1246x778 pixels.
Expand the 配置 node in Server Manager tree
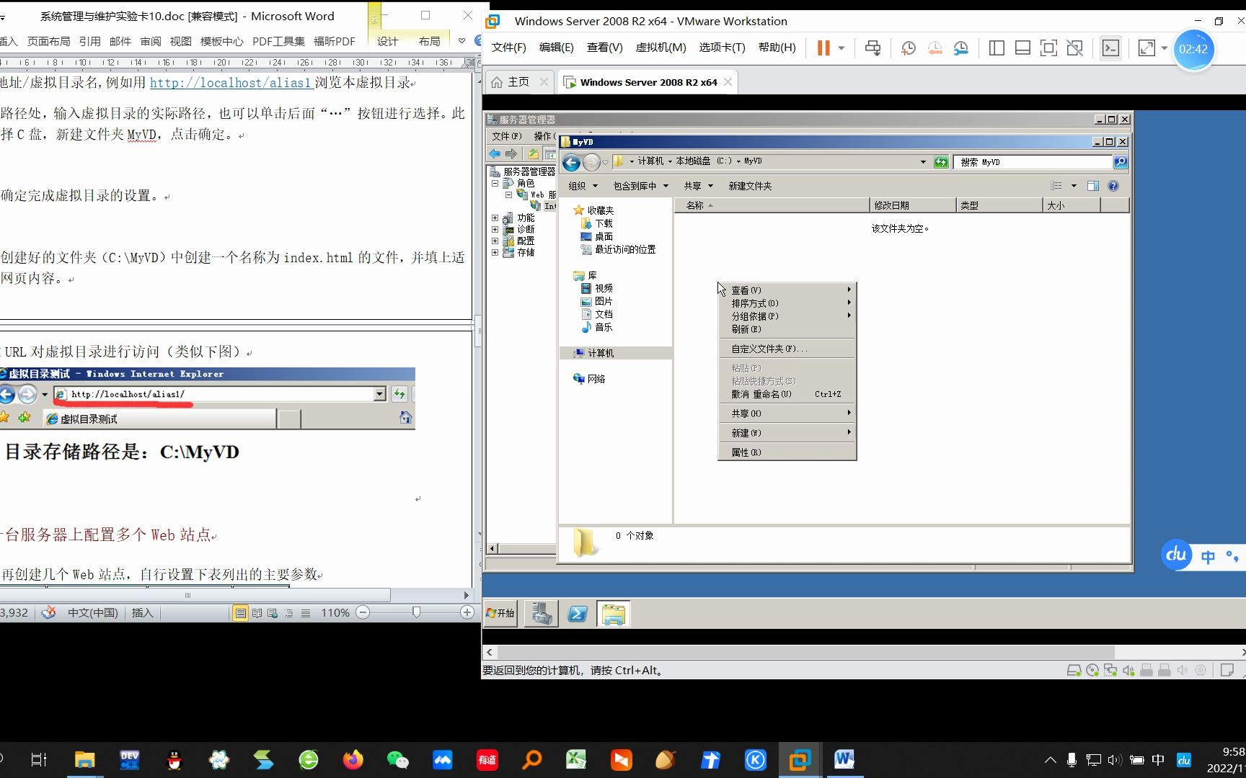[x=495, y=241]
